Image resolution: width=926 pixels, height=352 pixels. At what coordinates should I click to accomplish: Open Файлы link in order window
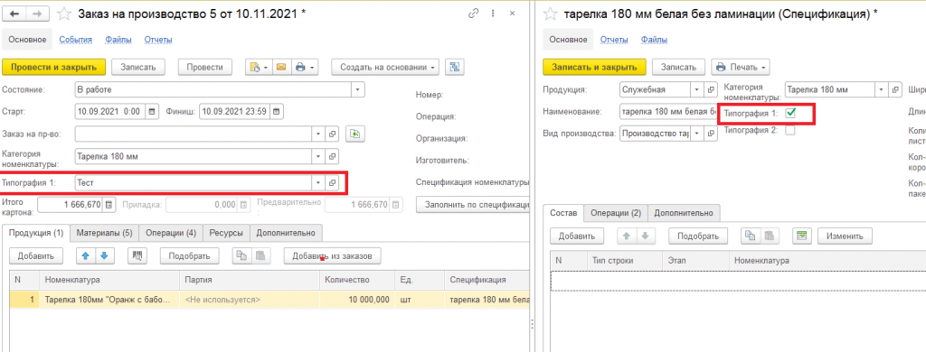pyautogui.click(x=118, y=40)
